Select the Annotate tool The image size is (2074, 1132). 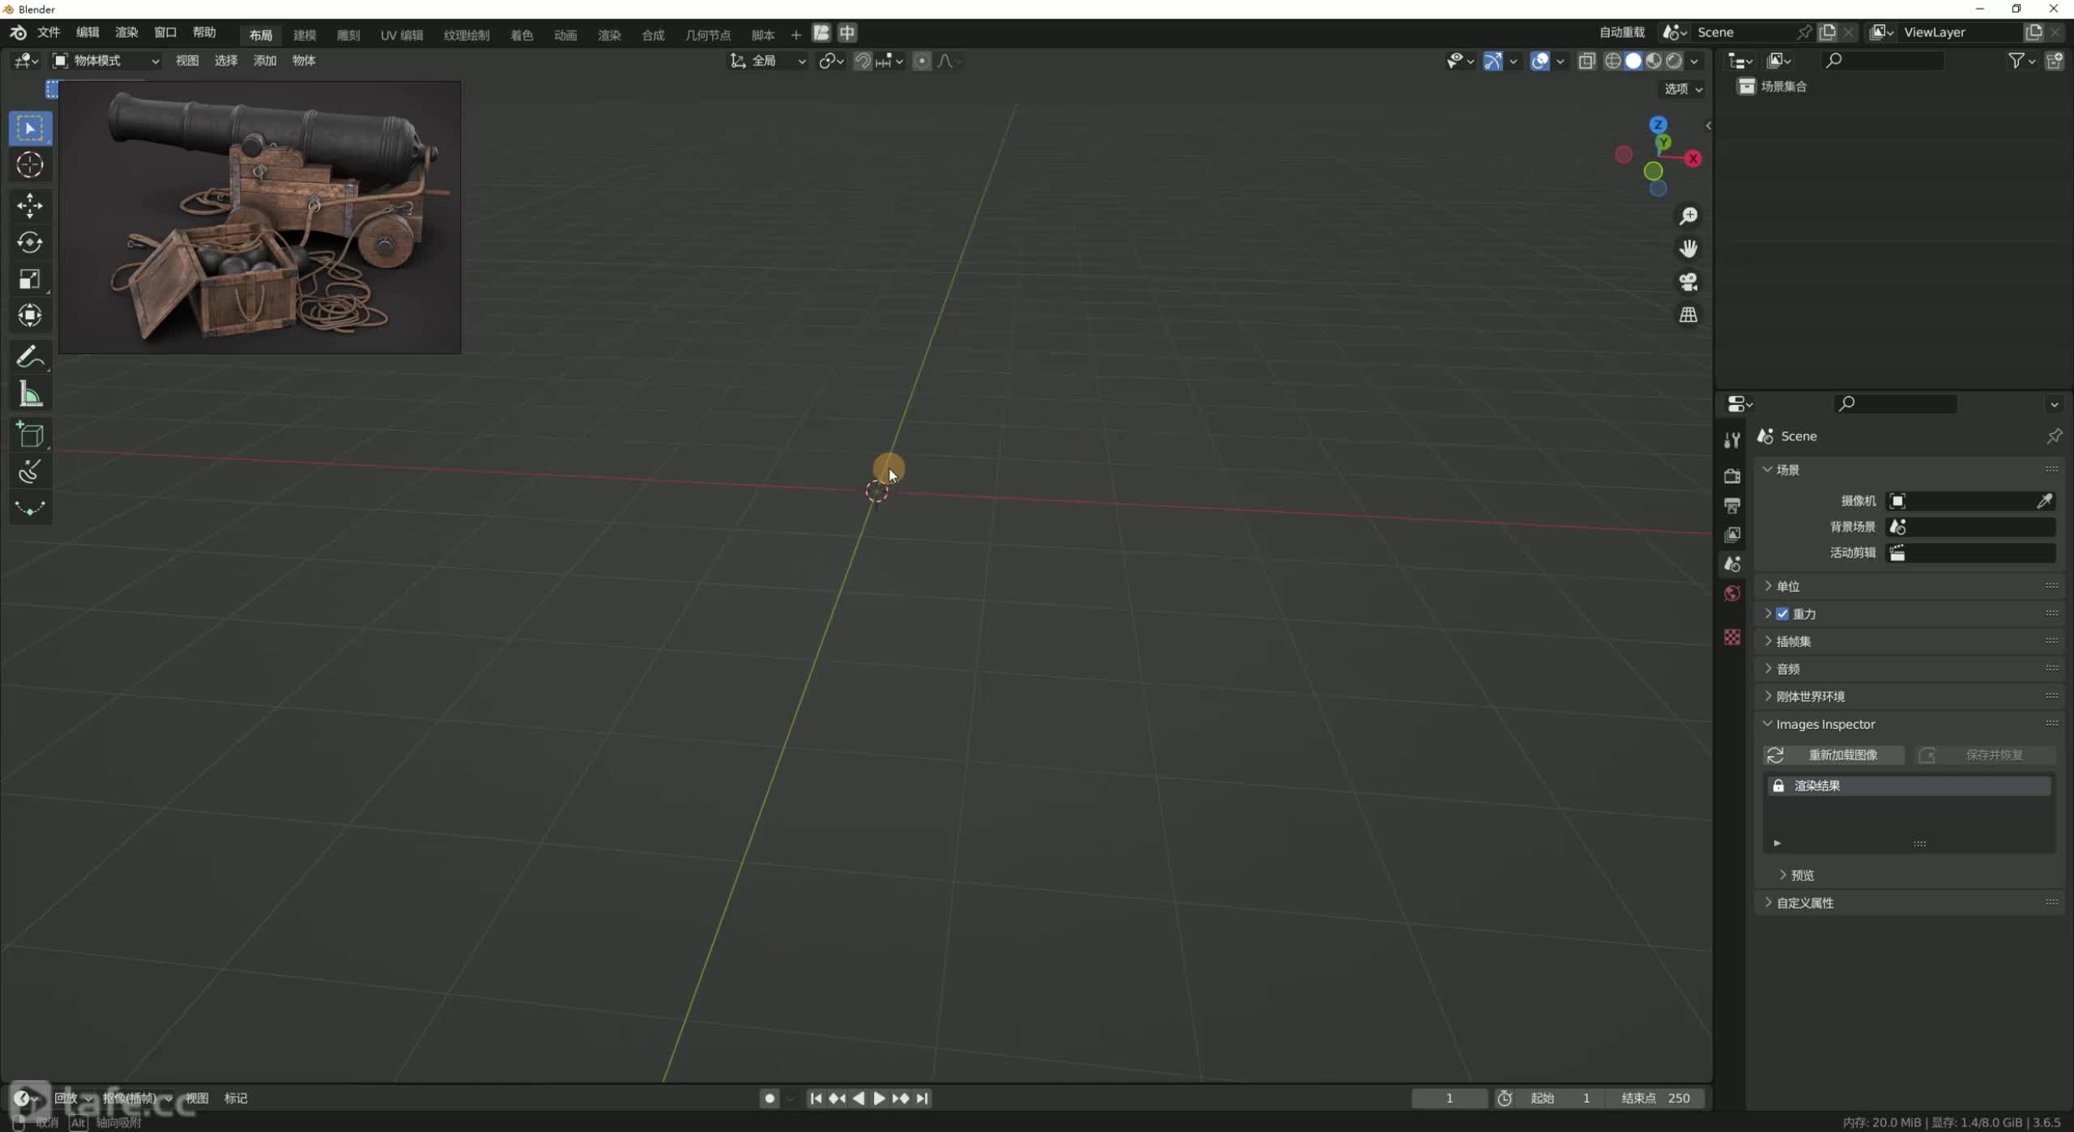point(30,357)
